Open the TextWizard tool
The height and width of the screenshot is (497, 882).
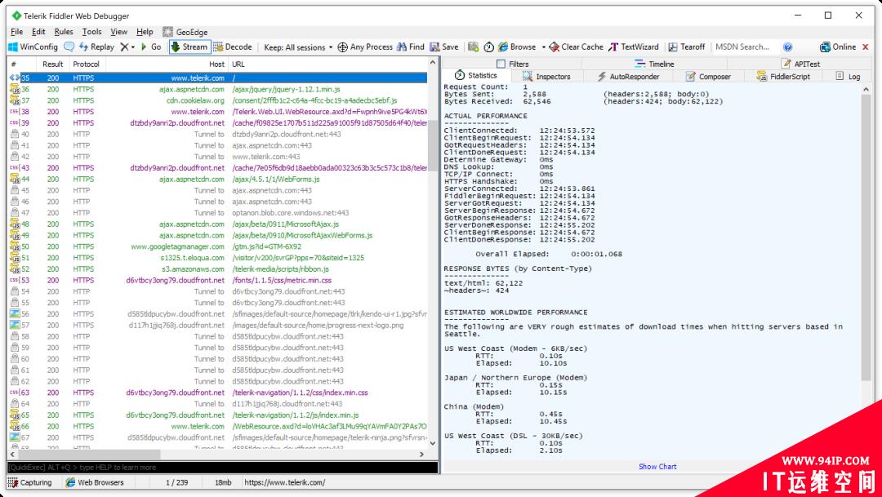click(634, 47)
